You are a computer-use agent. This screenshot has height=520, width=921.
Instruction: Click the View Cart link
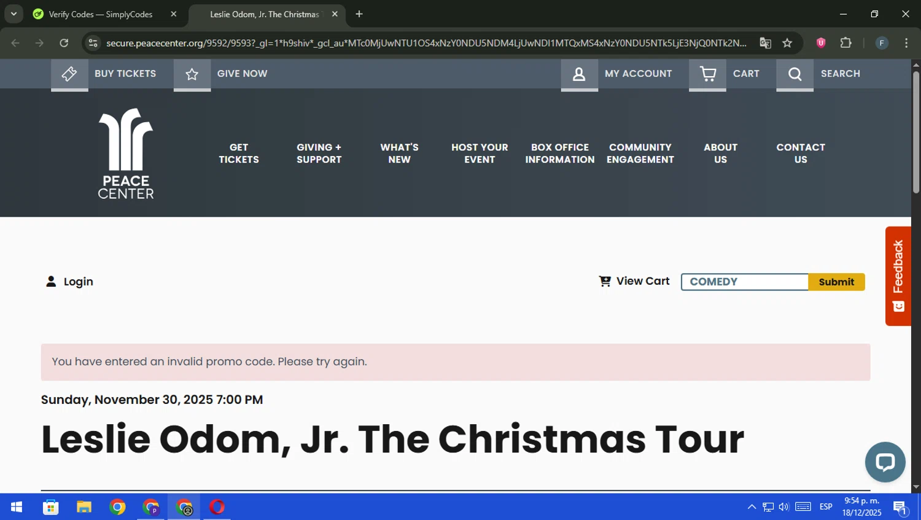pyautogui.click(x=643, y=281)
